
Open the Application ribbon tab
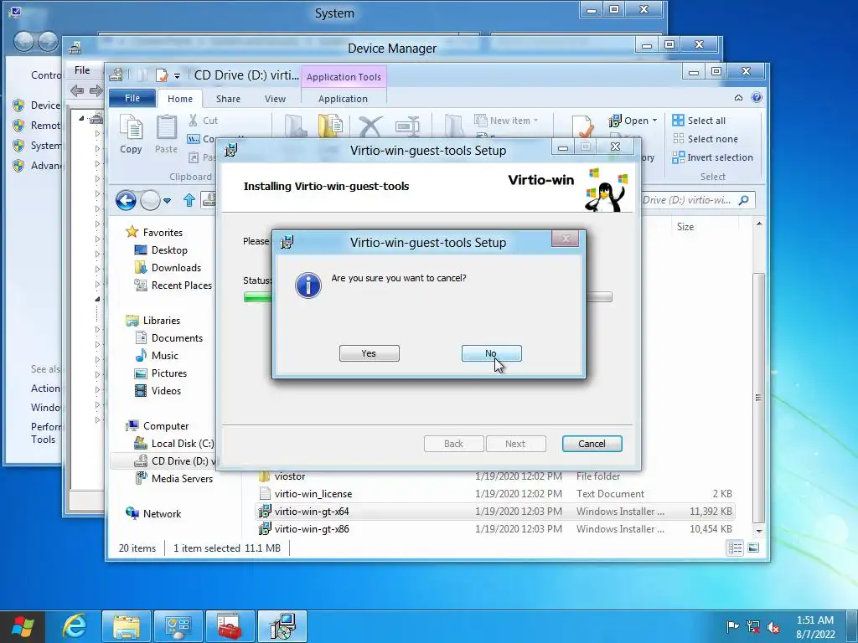tap(343, 99)
